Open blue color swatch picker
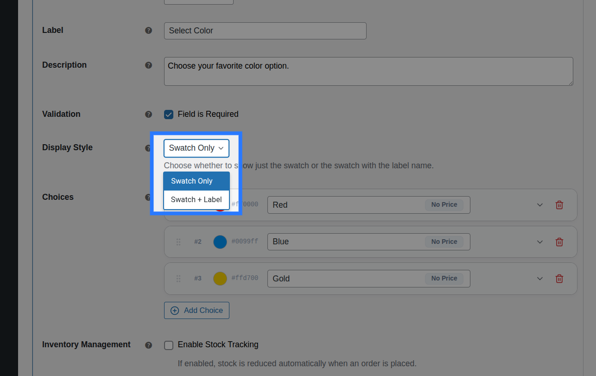Viewport: 596px width, 376px height. coord(220,242)
